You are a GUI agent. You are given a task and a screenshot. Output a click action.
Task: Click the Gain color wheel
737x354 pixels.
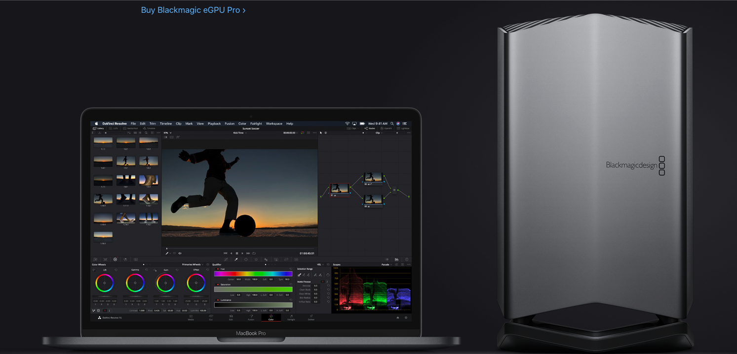pyautogui.click(x=165, y=283)
